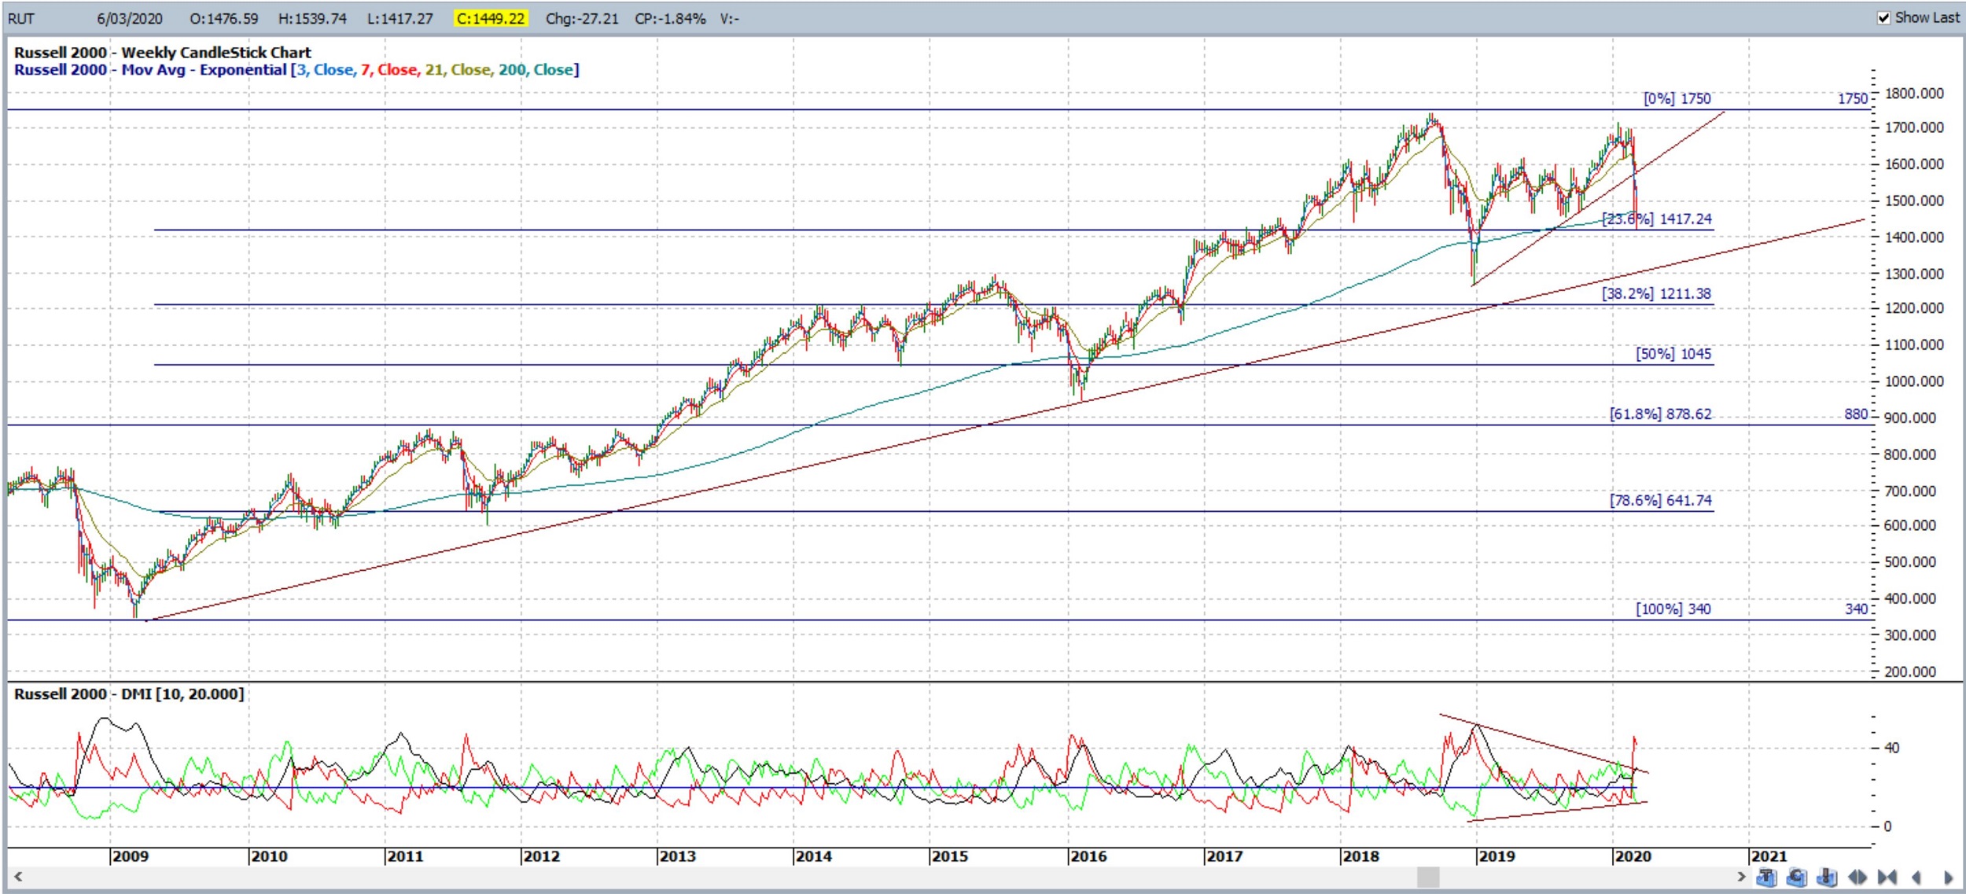Screen dimensions: 1966x894
Task: Click the horizontal scrollbar thumb
Action: coord(1428,877)
